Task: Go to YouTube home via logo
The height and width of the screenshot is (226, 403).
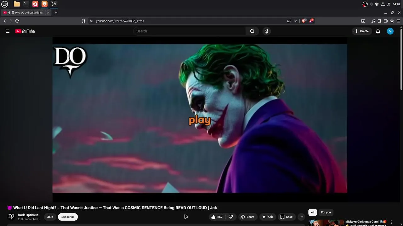Action: pyautogui.click(x=25, y=31)
